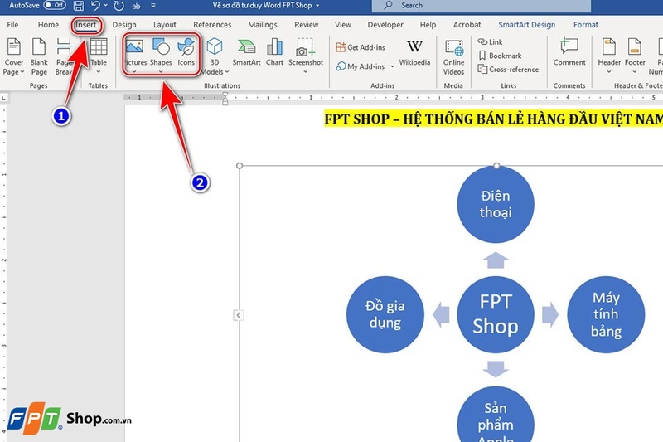Open the Review tab
Viewport: 663px width, 442px height.
pos(307,25)
